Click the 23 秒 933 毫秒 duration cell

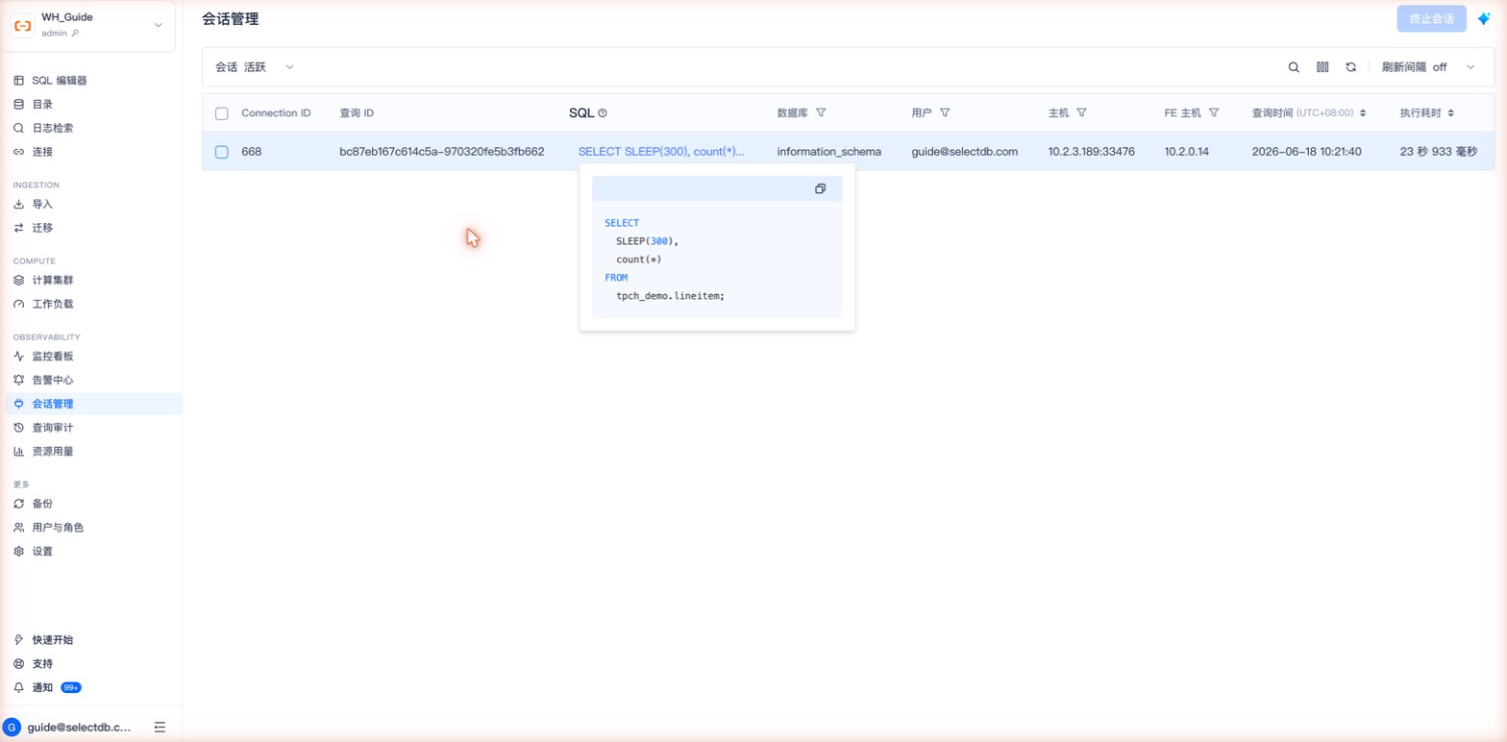(1438, 152)
